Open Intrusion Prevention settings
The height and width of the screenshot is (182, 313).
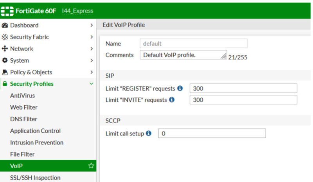pyautogui.click(x=36, y=142)
